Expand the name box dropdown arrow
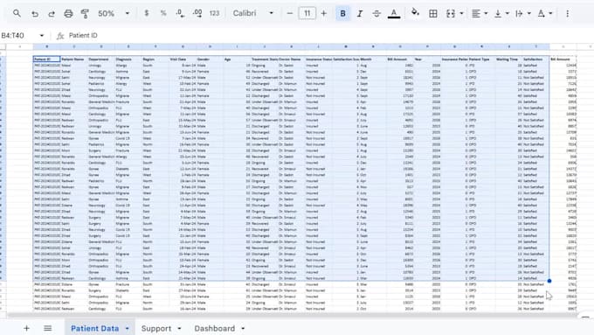The width and height of the screenshot is (594, 335). click(x=42, y=35)
